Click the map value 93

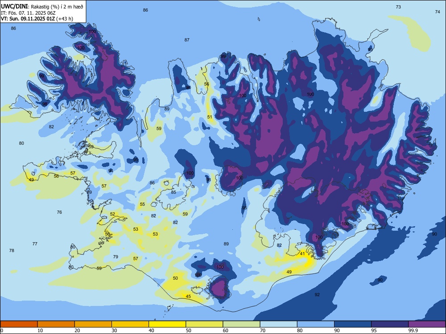(x=370, y=49)
